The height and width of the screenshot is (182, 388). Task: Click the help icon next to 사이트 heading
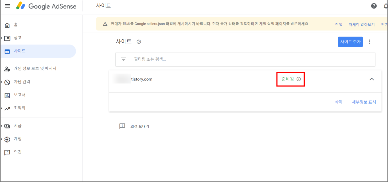pyautogui.click(x=139, y=42)
